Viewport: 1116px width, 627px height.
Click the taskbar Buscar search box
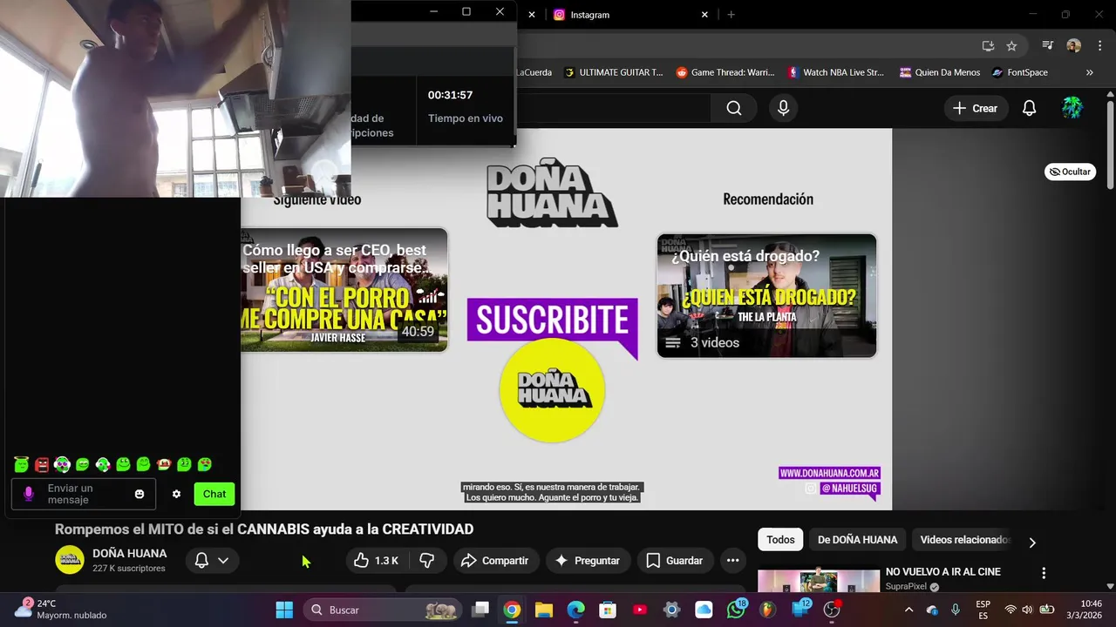tap(384, 610)
